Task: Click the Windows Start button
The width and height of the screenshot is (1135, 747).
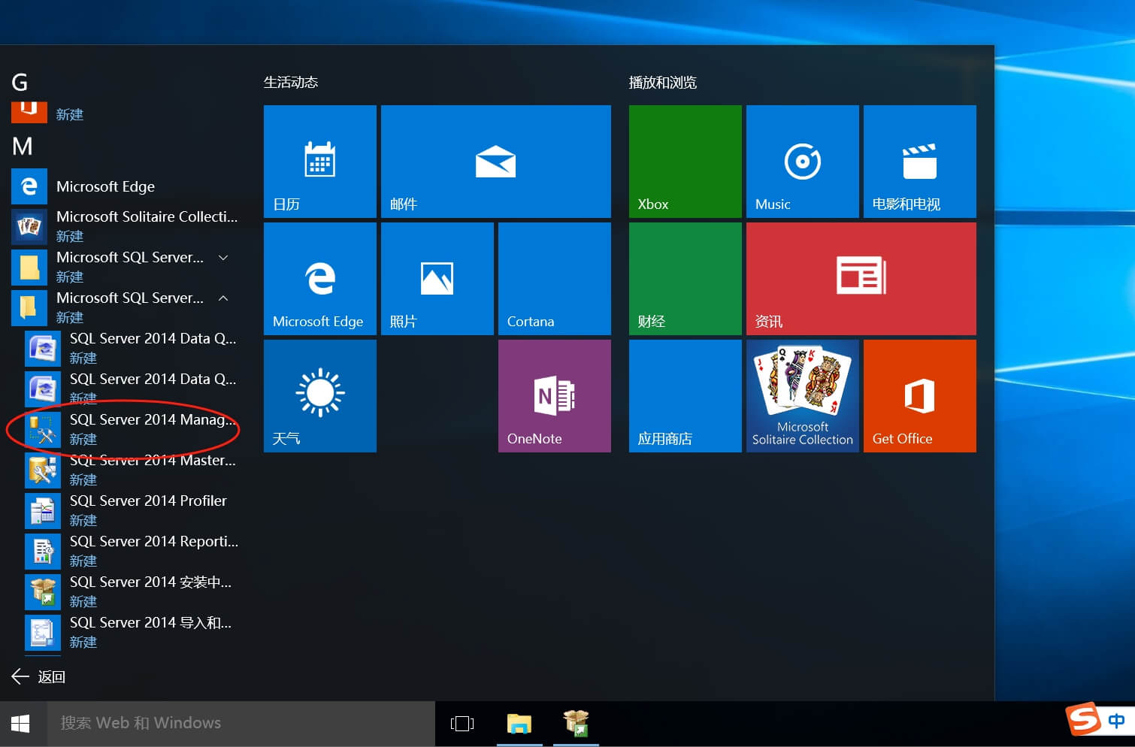Action: [x=21, y=723]
